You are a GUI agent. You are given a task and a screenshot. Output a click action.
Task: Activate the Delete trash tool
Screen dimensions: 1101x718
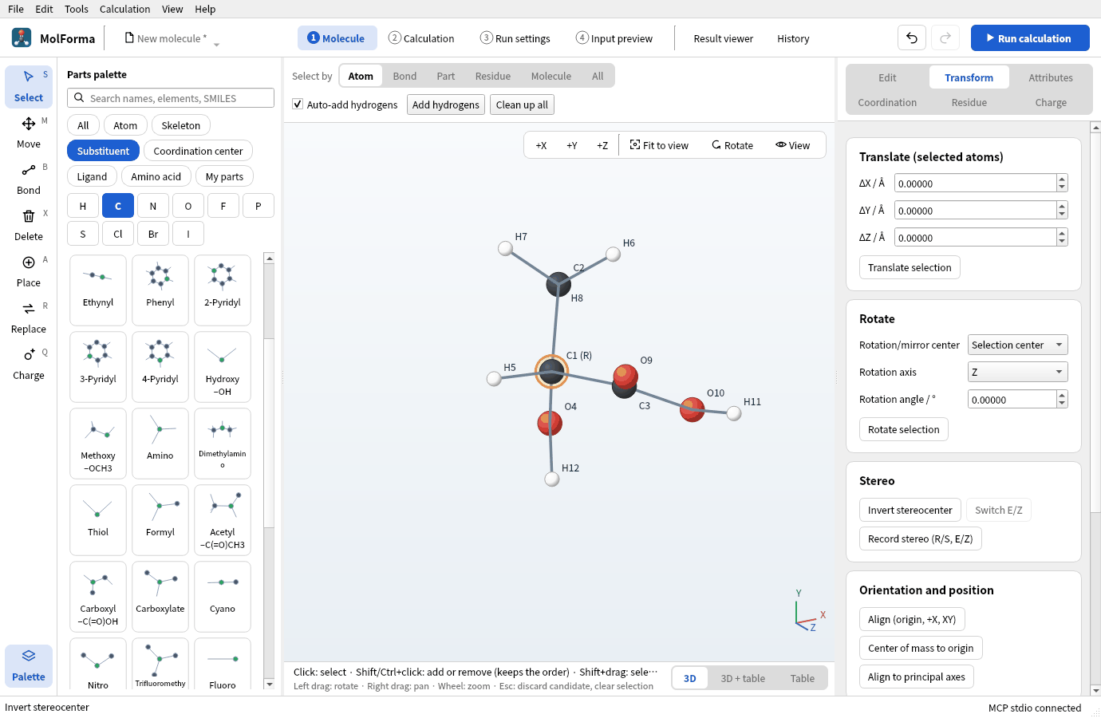pyautogui.click(x=29, y=225)
